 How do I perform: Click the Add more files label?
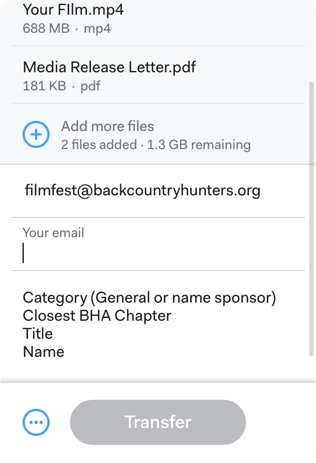(107, 126)
